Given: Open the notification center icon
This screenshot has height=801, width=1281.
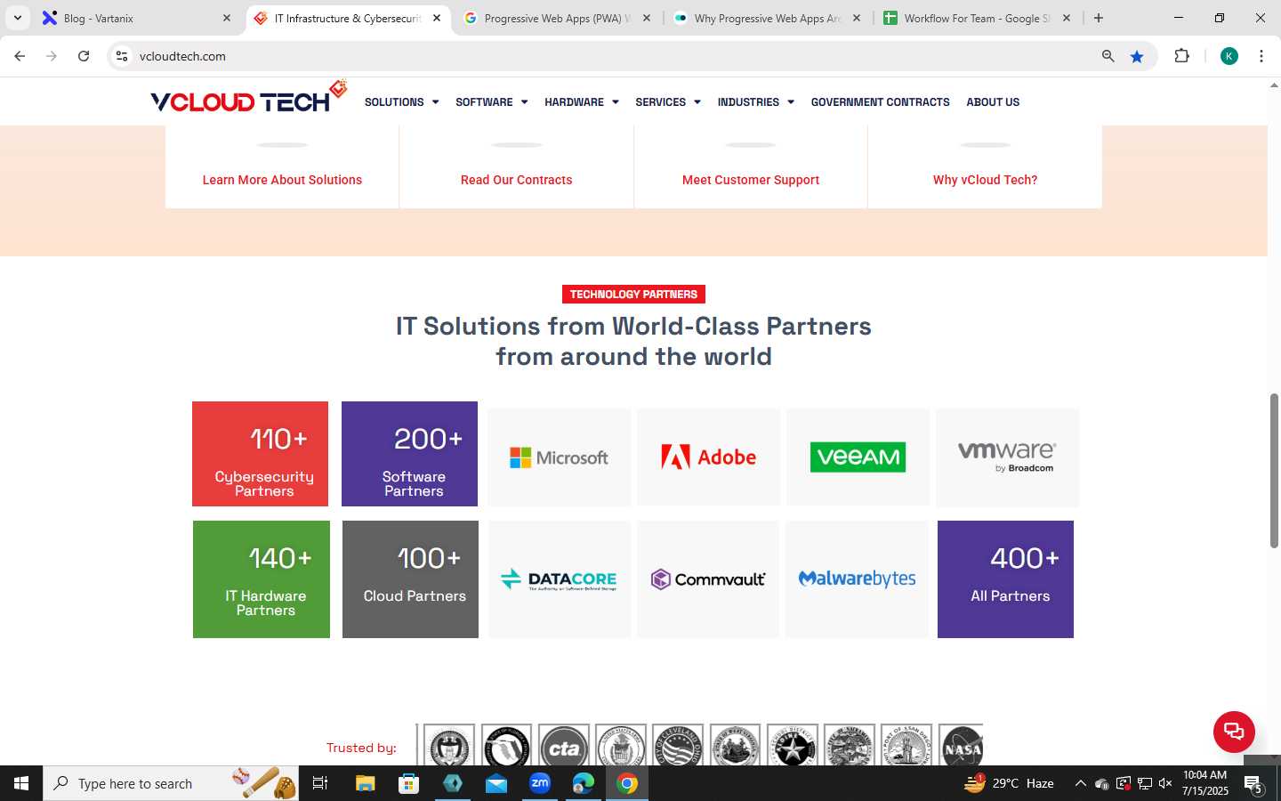Looking at the screenshot, I should pyautogui.click(x=1254, y=783).
